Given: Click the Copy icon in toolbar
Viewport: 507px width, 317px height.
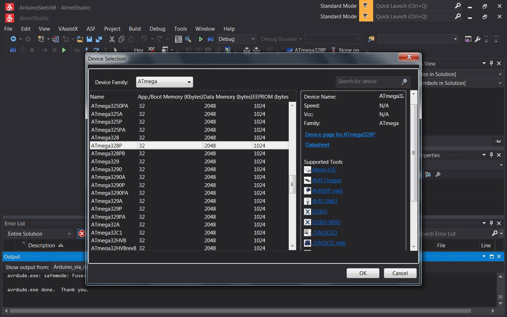Looking at the screenshot, I should click(121, 39).
